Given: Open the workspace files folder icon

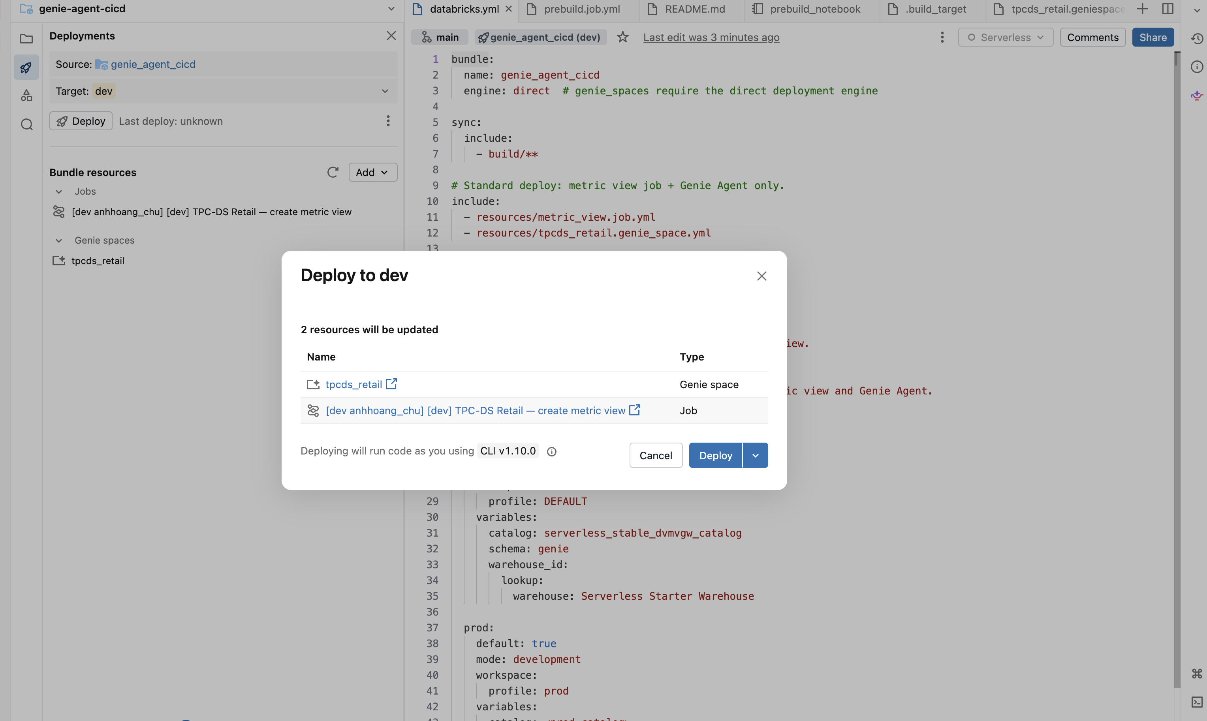Looking at the screenshot, I should click(x=26, y=39).
